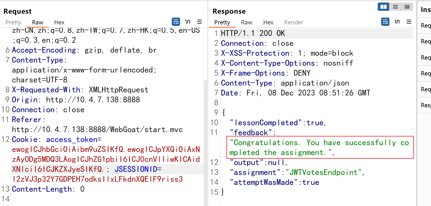Switch to Response Pretty tab
Screen dimensions: 431x206
click(222, 22)
